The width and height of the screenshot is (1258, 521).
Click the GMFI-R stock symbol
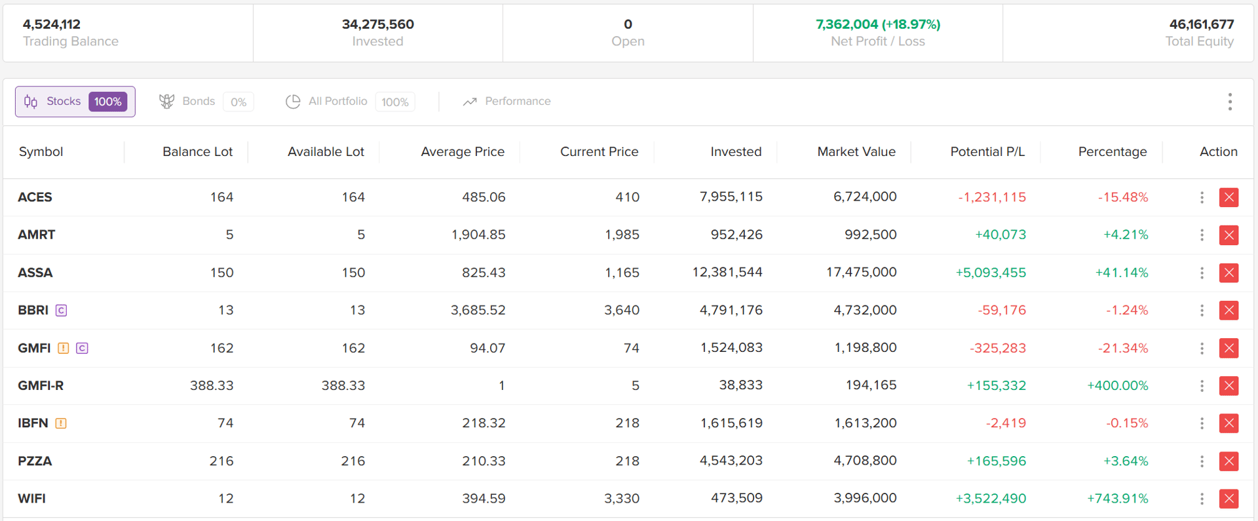pyautogui.click(x=41, y=385)
